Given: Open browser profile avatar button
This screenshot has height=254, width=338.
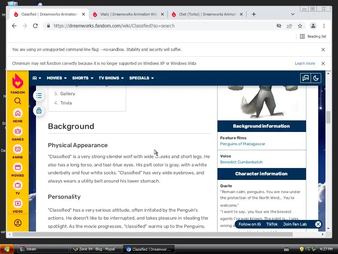Looking at the screenshot, I should coord(313,26).
